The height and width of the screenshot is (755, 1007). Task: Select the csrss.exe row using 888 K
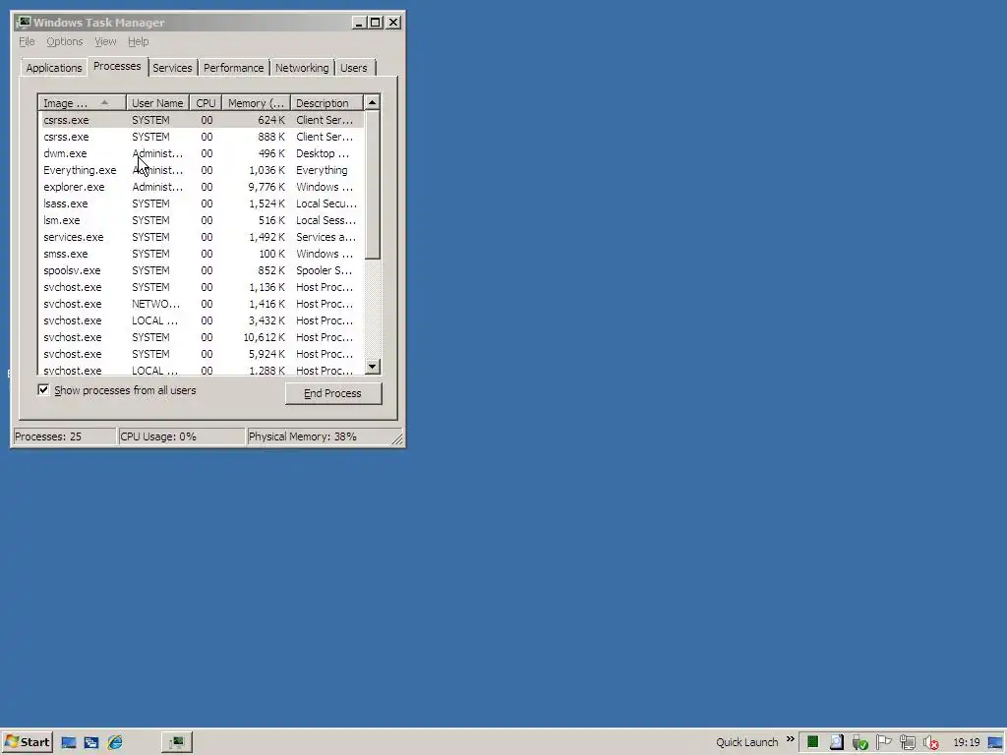tap(201, 137)
